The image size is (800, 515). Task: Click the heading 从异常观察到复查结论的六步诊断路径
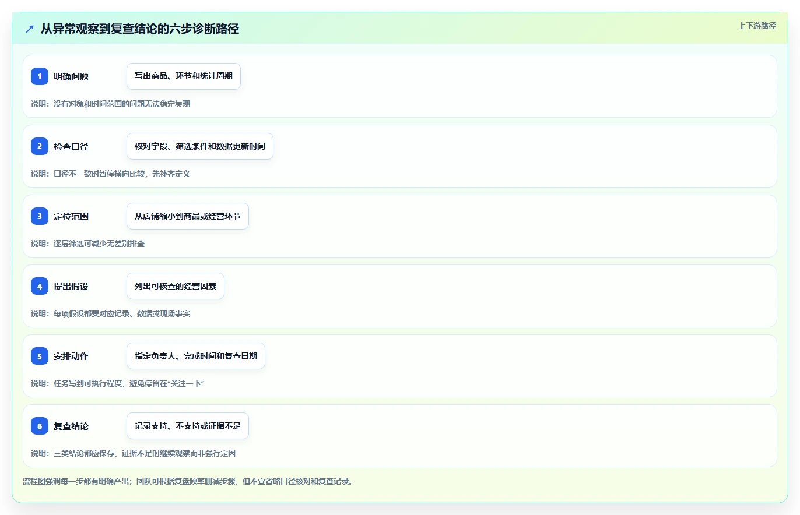point(140,29)
